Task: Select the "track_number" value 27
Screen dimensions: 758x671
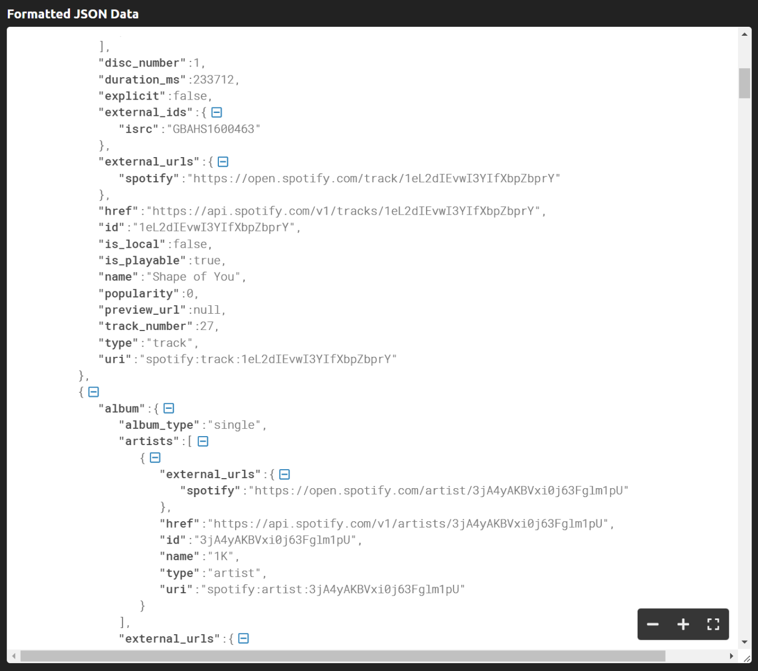Action: tap(207, 327)
